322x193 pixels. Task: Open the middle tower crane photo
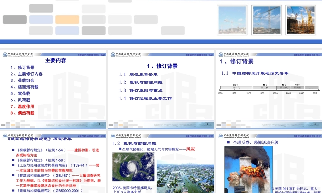click(267, 20)
